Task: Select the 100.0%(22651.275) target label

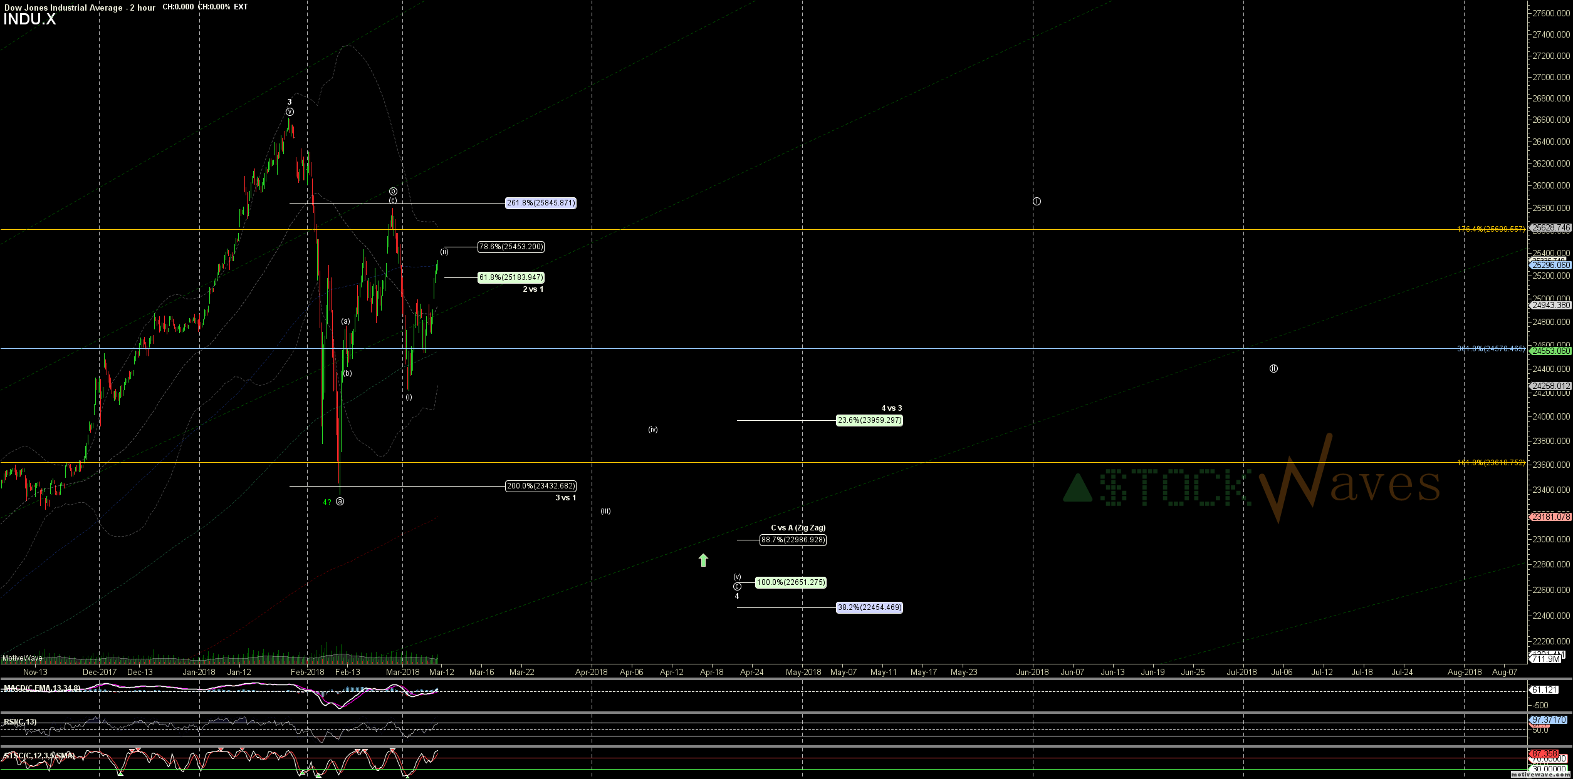Action: pos(791,582)
